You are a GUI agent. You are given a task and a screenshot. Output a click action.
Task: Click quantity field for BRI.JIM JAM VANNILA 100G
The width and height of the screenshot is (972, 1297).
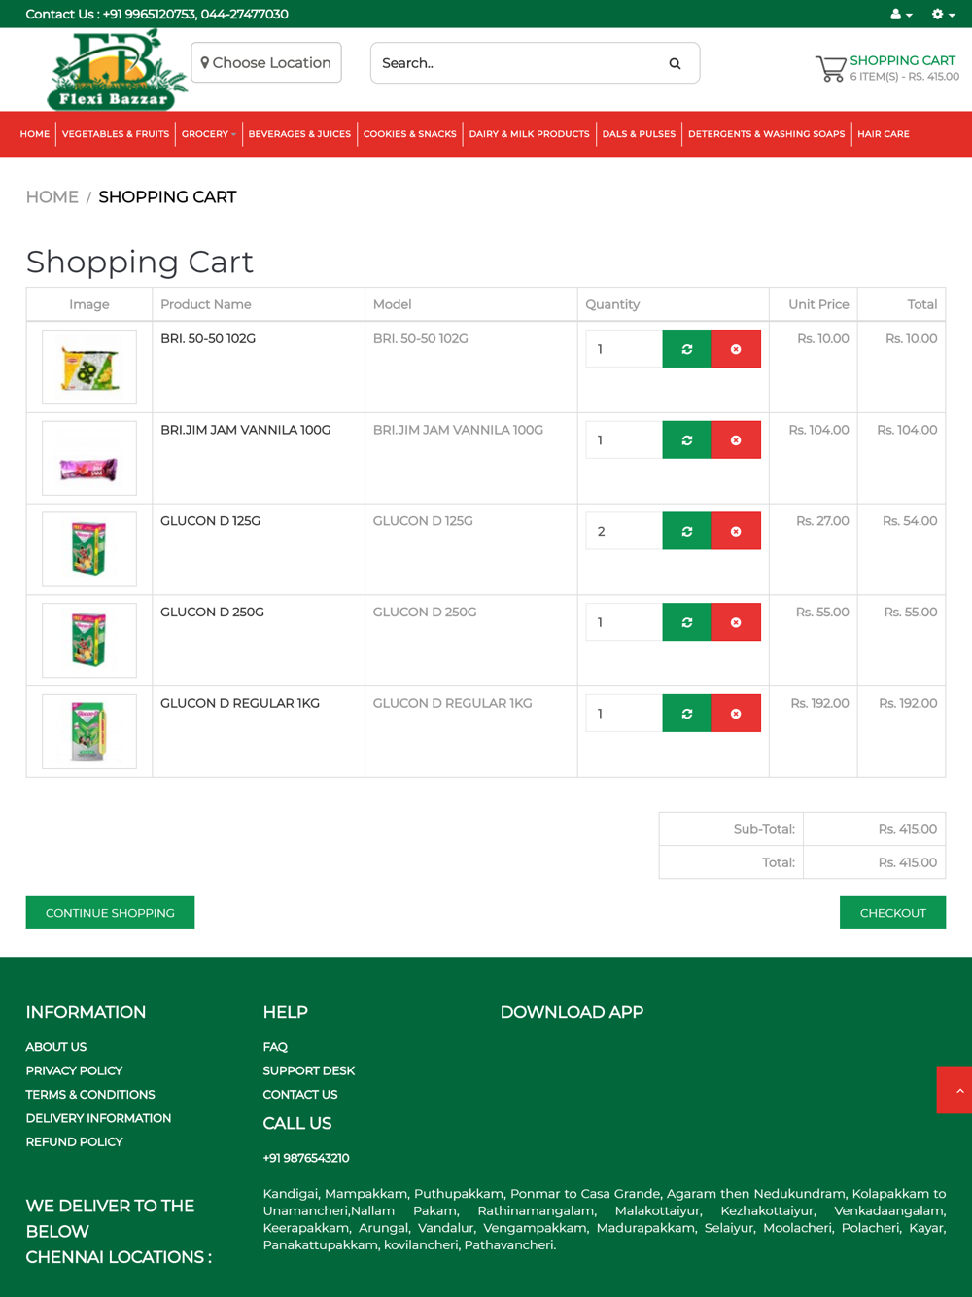click(624, 440)
